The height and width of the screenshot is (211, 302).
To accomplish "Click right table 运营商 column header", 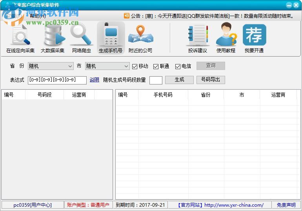I will click(x=278, y=95).
